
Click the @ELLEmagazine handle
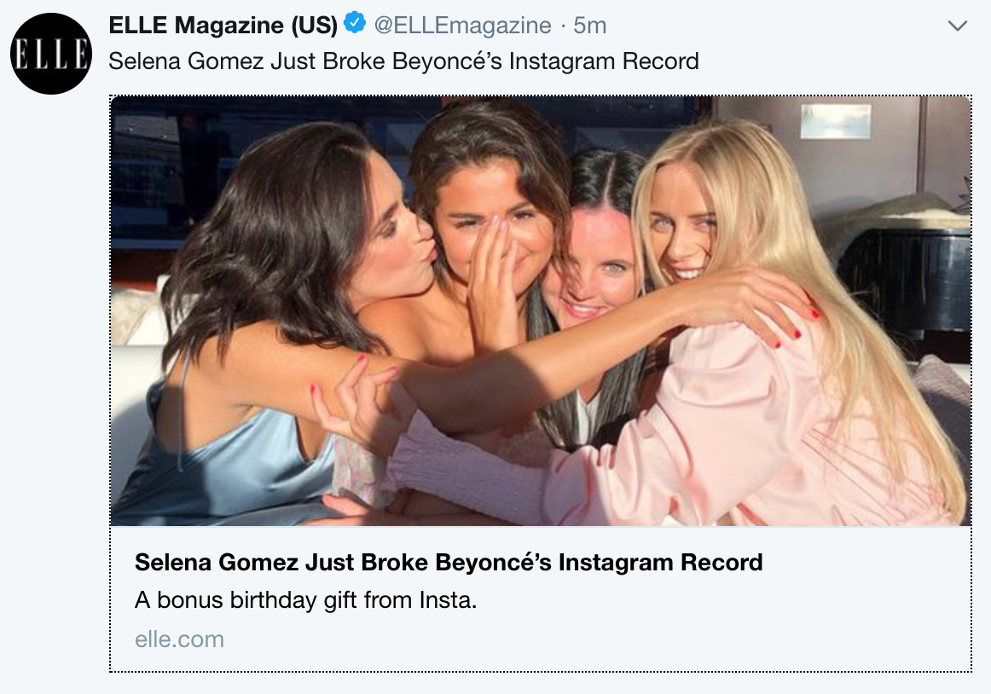(x=463, y=26)
